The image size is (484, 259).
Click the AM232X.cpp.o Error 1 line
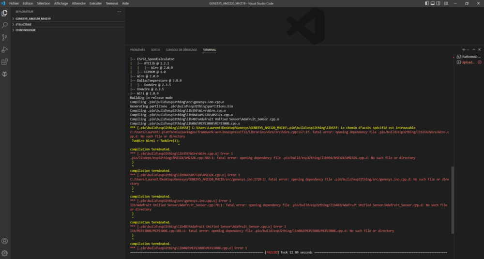click(x=184, y=175)
